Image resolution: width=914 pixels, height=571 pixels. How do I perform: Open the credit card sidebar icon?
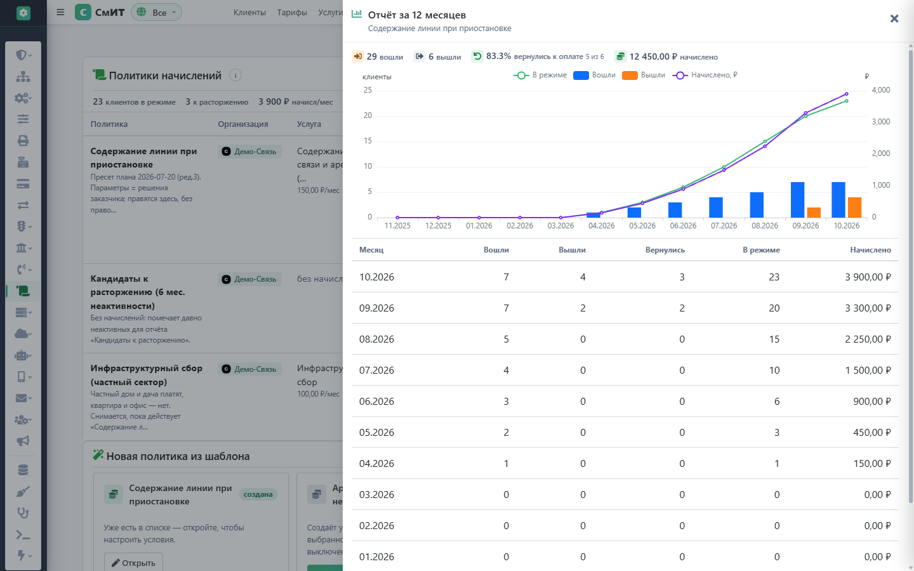coord(23,184)
